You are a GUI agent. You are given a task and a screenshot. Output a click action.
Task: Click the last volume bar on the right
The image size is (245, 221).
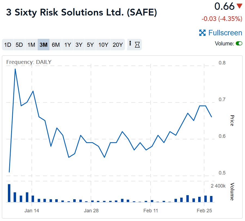(211, 199)
